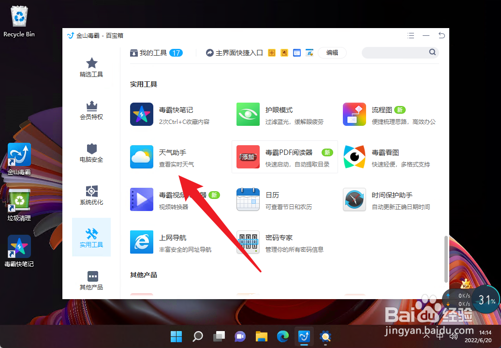Screen dimensions: 501x348
Task: Switch to the 会员特权 sidebar tab
Action: pyautogui.click(x=91, y=110)
